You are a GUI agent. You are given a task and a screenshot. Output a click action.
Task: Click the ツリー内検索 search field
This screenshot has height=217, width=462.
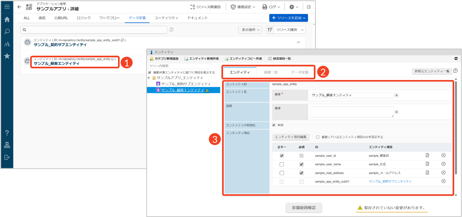180,66
